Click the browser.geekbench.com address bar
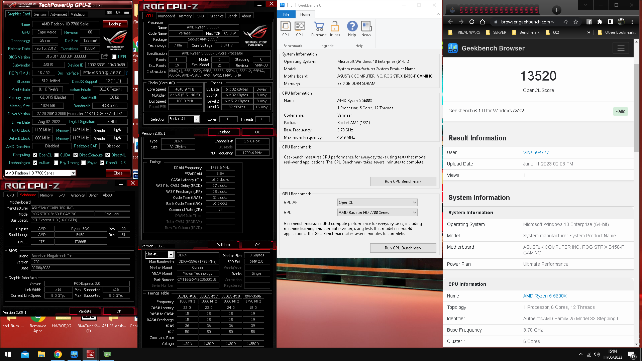 (529, 22)
